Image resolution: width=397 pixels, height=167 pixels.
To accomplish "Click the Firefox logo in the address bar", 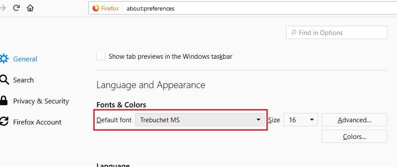I will coord(96,8).
